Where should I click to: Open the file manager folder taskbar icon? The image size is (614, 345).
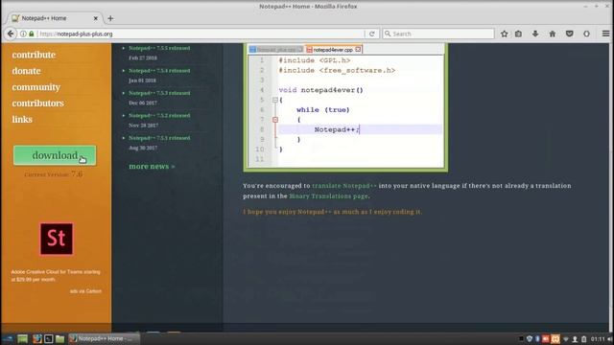(x=59, y=338)
